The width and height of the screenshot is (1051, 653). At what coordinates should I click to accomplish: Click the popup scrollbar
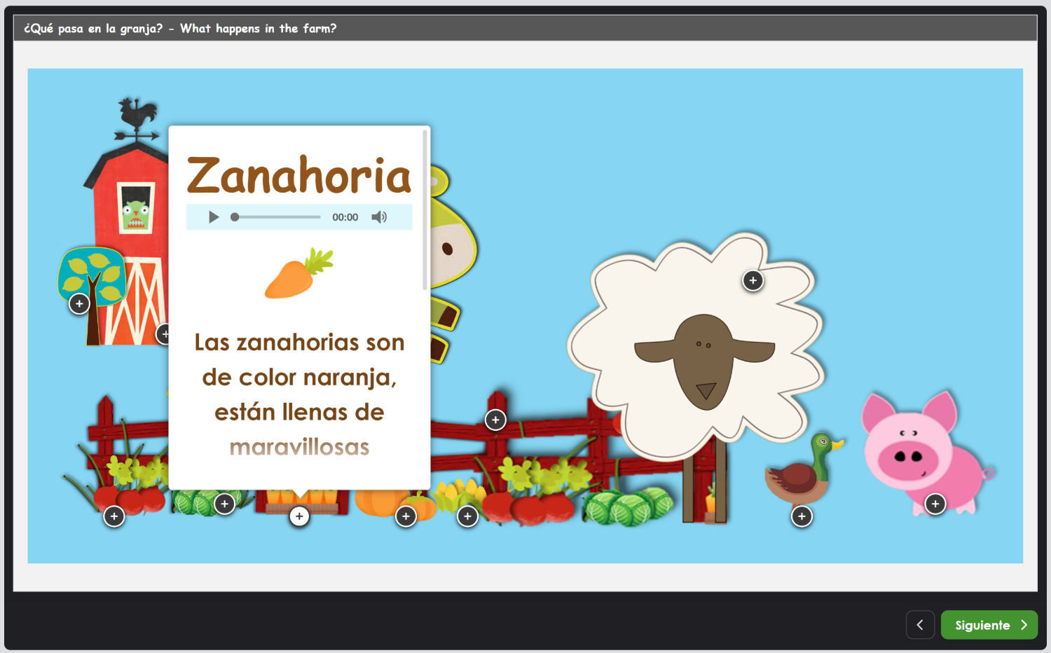click(x=425, y=210)
